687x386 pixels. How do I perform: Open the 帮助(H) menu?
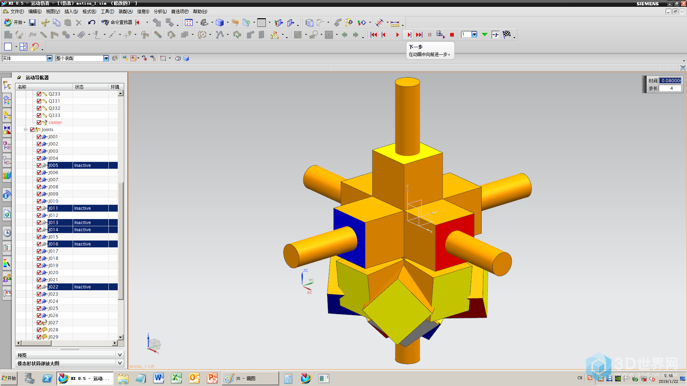click(200, 11)
